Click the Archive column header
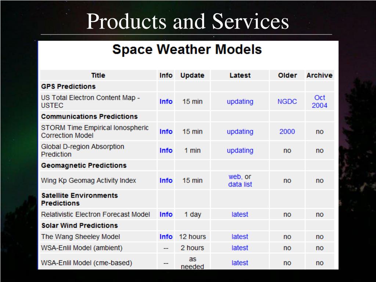 319,75
